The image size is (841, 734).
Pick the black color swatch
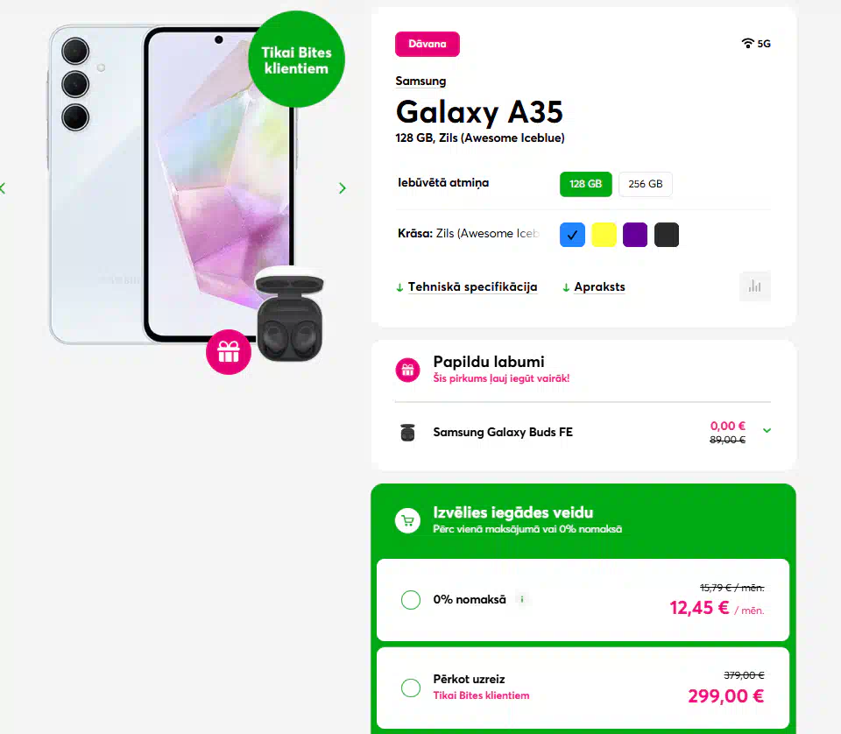point(667,235)
